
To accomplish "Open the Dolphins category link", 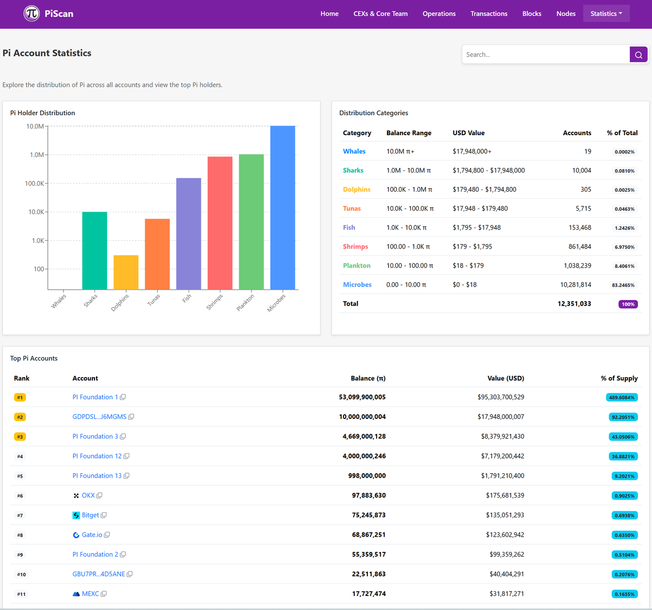I will click(356, 189).
